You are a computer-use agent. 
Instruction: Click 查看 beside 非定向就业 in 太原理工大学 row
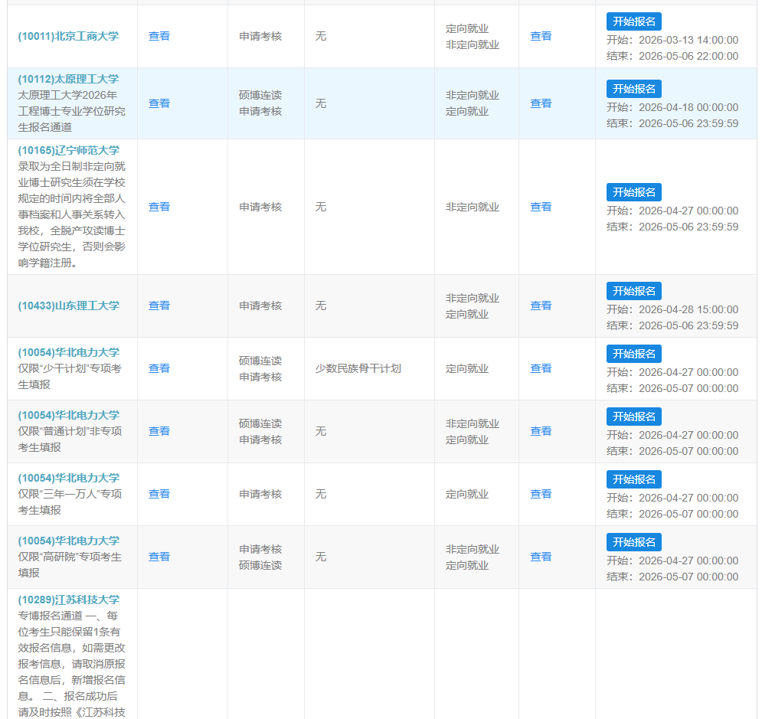pos(541,103)
